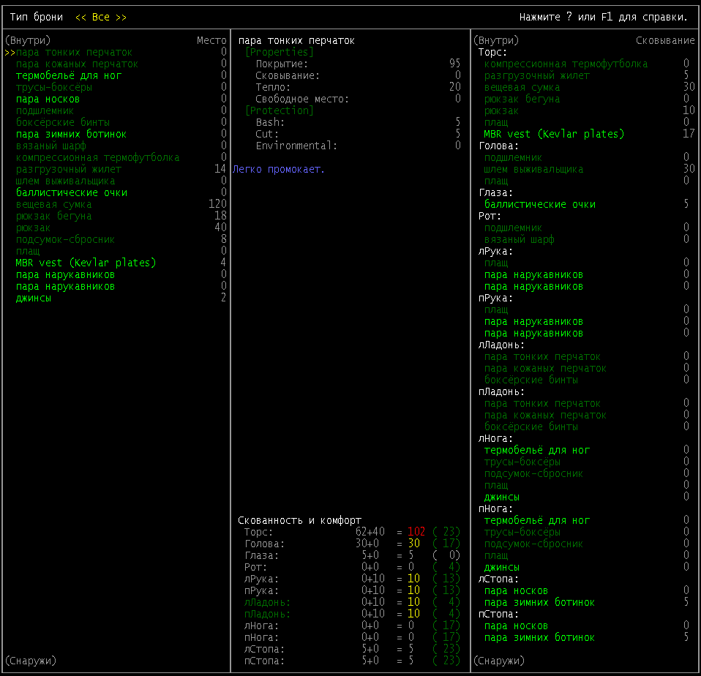Screen dimensions: 701x676
Task: Click the «Место» column header
Action: (x=211, y=40)
